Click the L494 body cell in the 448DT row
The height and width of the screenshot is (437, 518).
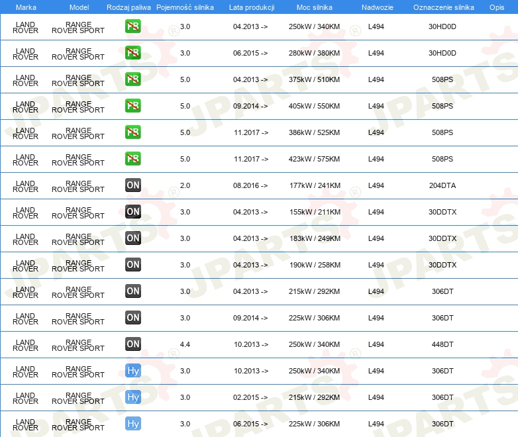point(376,344)
